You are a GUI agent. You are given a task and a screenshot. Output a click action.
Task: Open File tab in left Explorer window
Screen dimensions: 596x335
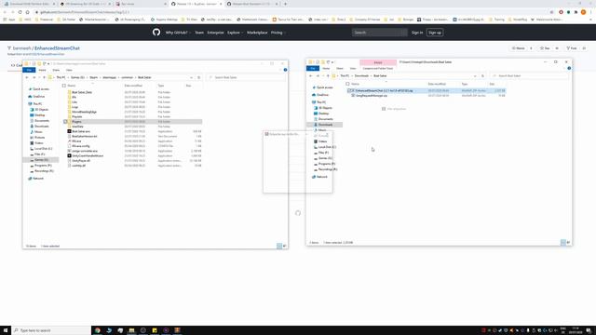(x=29, y=70)
